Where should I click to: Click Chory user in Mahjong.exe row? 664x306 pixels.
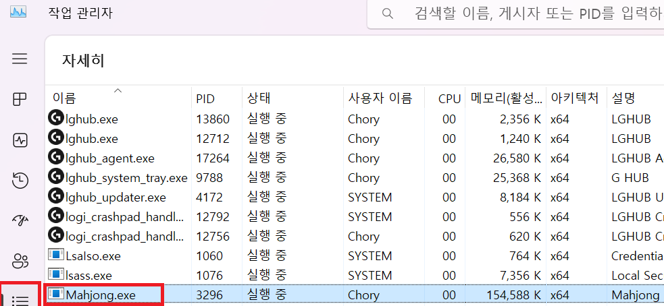[364, 295]
